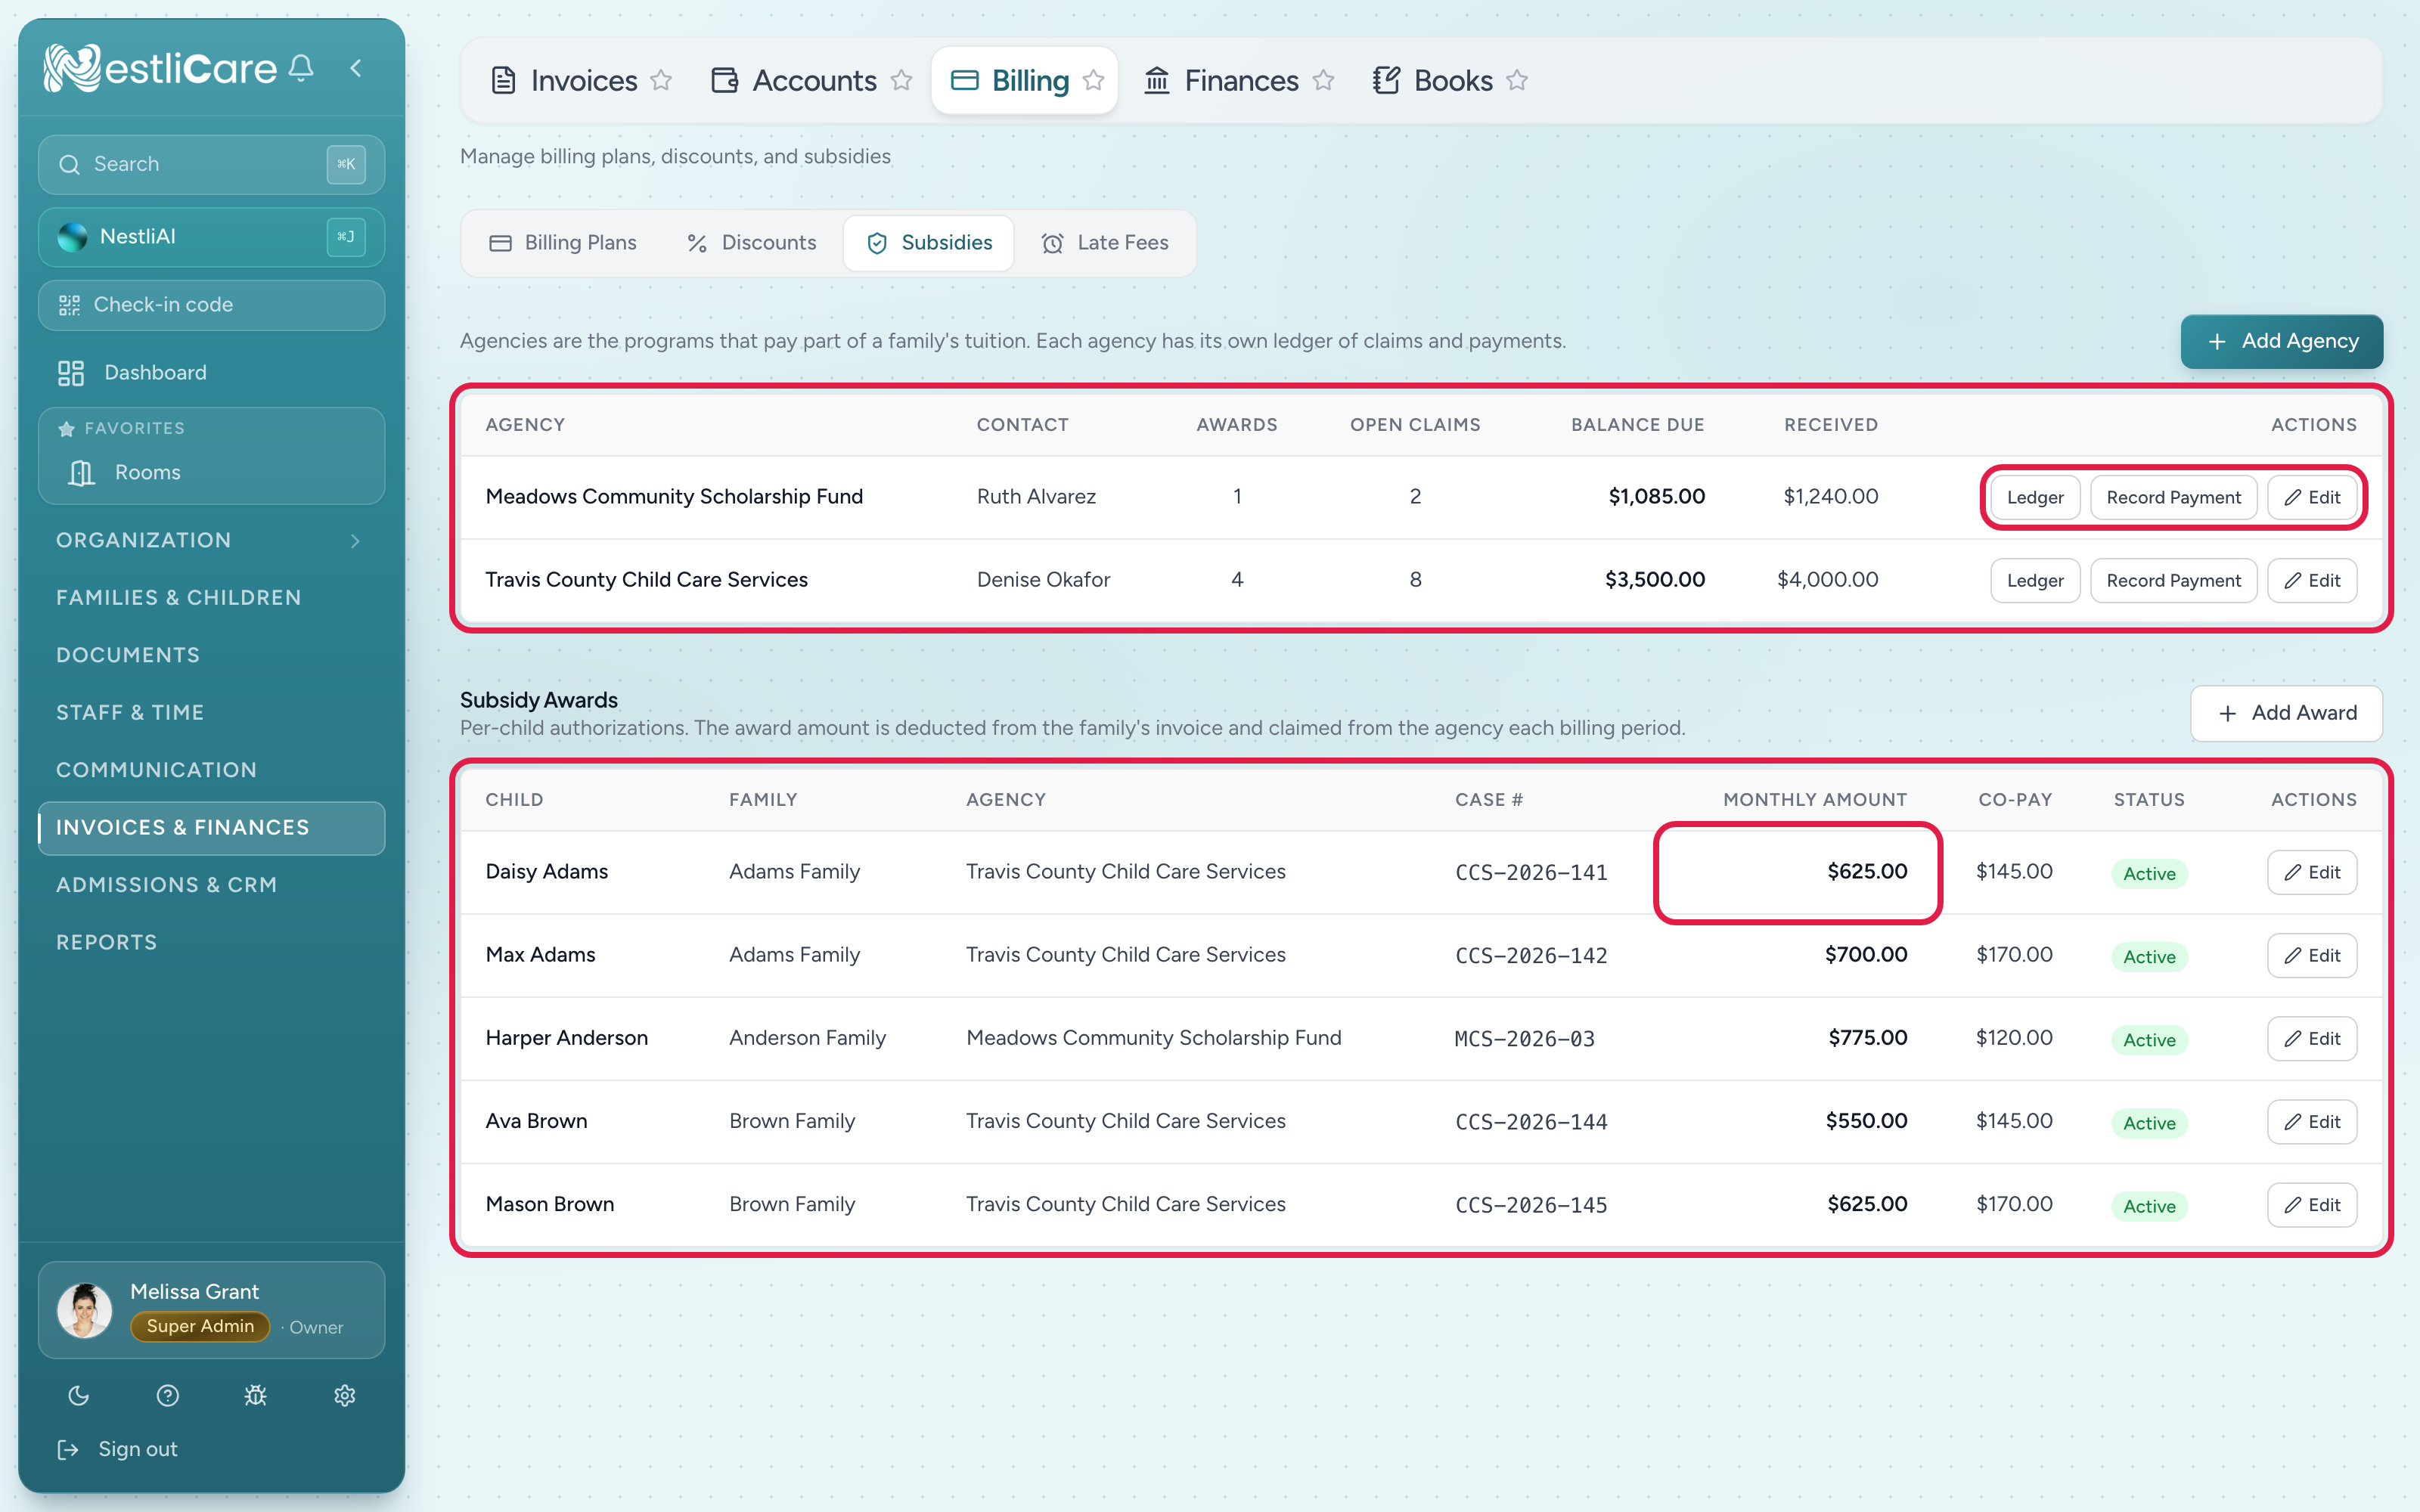Click the Super Admin badge

200,1327
